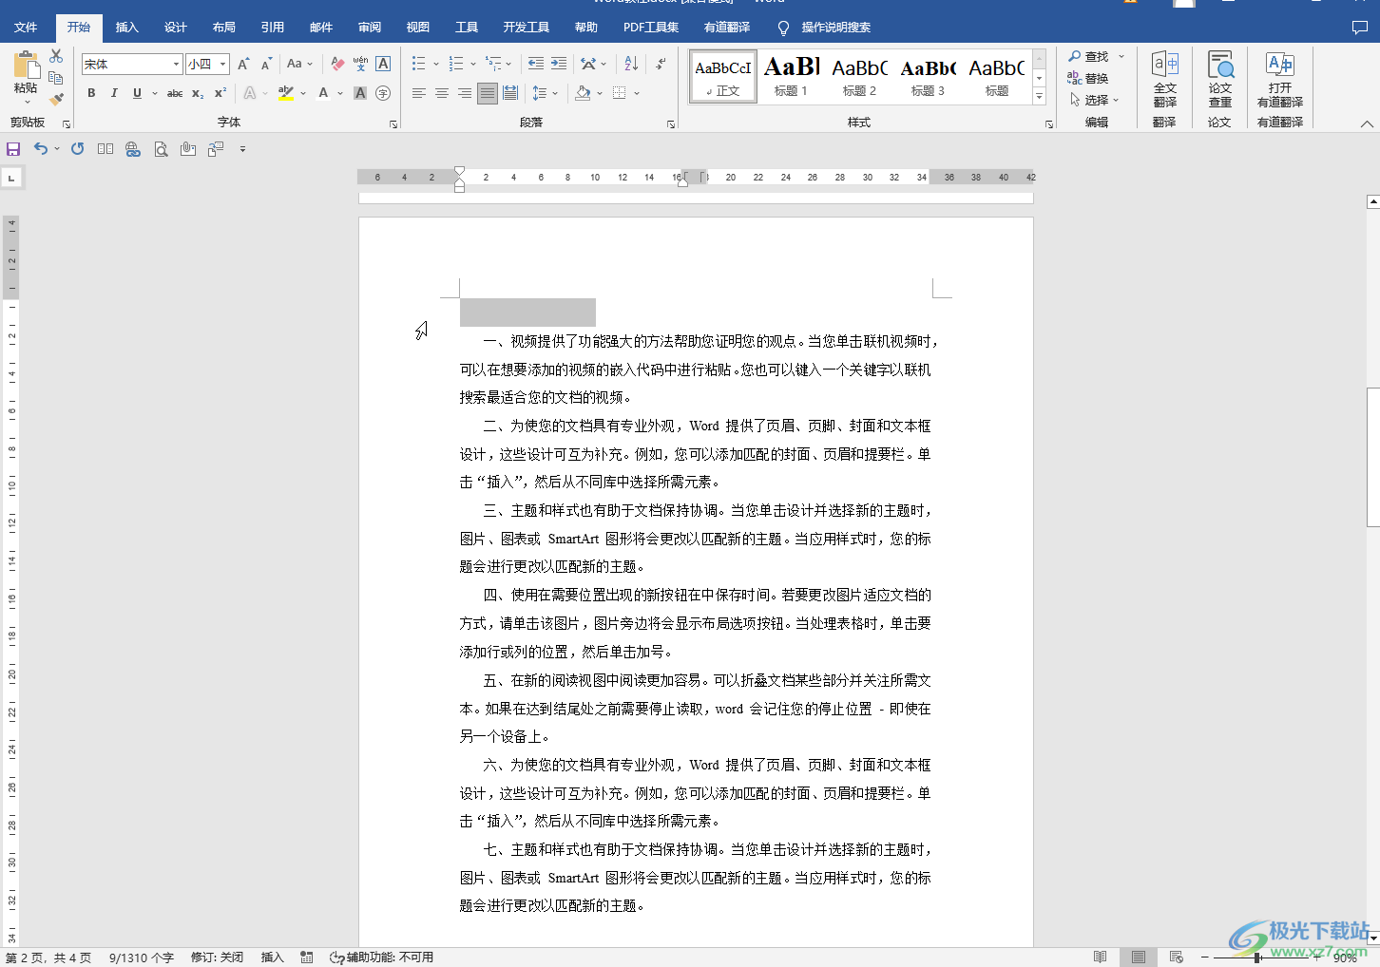
Task: Justify the paragraph text
Action: click(x=488, y=93)
